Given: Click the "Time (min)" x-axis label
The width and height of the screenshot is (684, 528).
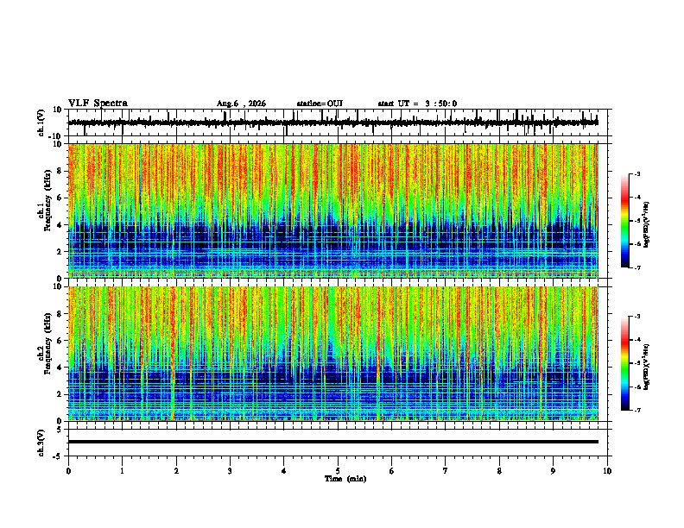Looking at the screenshot, I should [345, 479].
